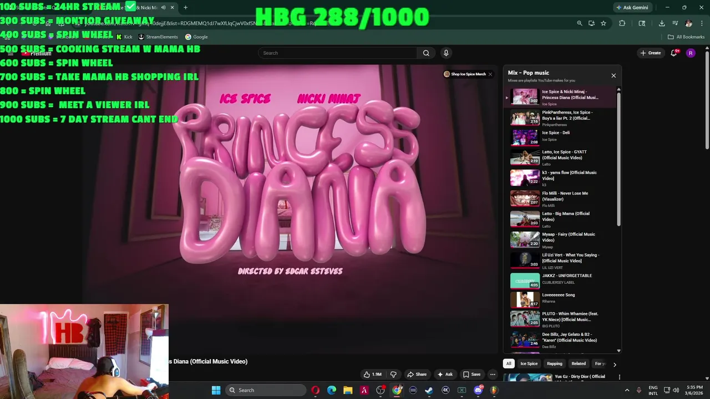Play Latto, Ice Spice - GYATT from playlist

pyautogui.click(x=560, y=157)
